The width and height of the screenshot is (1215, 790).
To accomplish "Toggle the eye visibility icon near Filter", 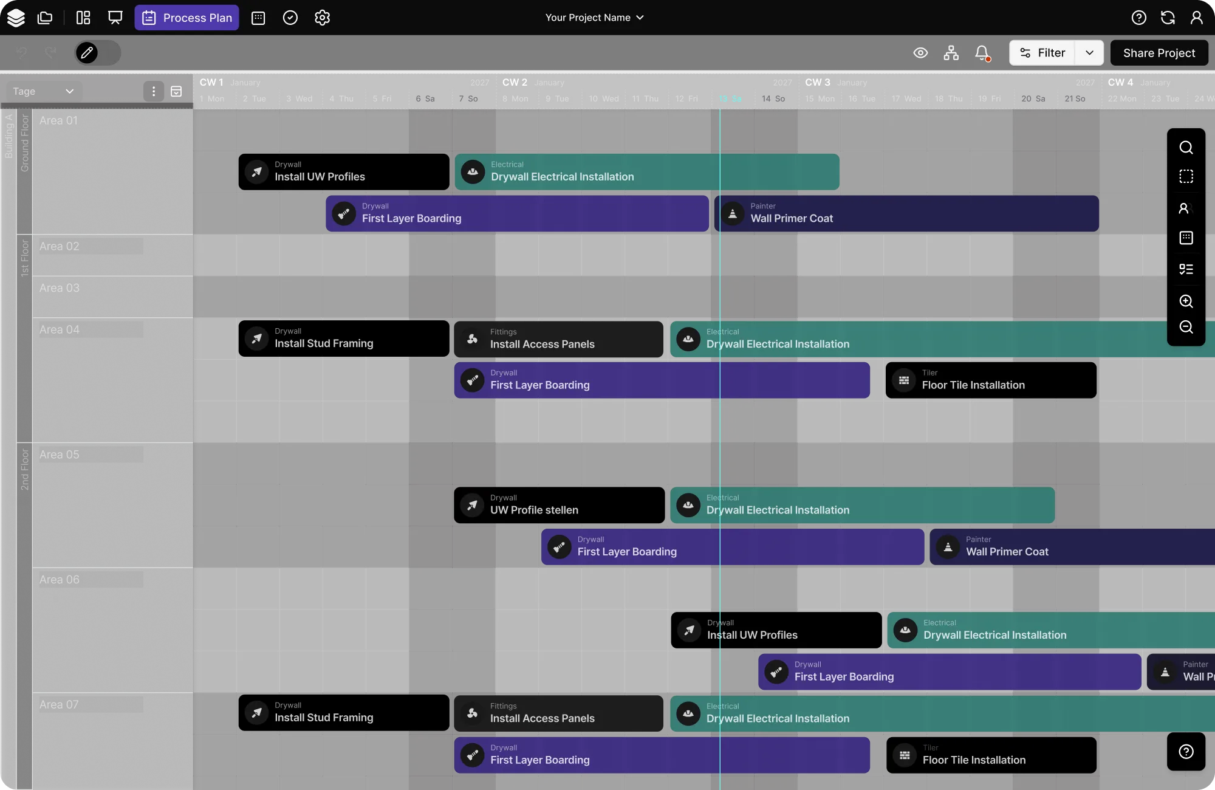I will coord(920,53).
